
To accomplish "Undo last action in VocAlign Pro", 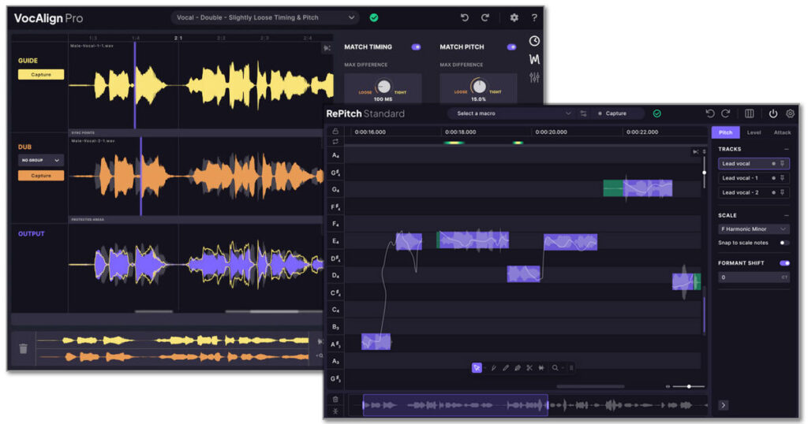I will coord(464,17).
